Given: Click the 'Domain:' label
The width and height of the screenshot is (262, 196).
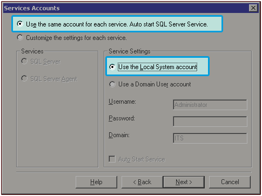Looking at the screenshot, I should [119, 135].
